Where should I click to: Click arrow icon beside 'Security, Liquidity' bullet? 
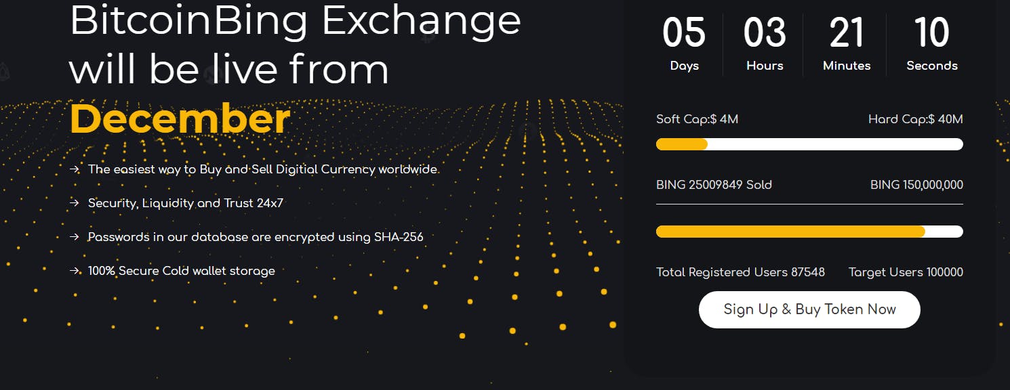coord(75,203)
